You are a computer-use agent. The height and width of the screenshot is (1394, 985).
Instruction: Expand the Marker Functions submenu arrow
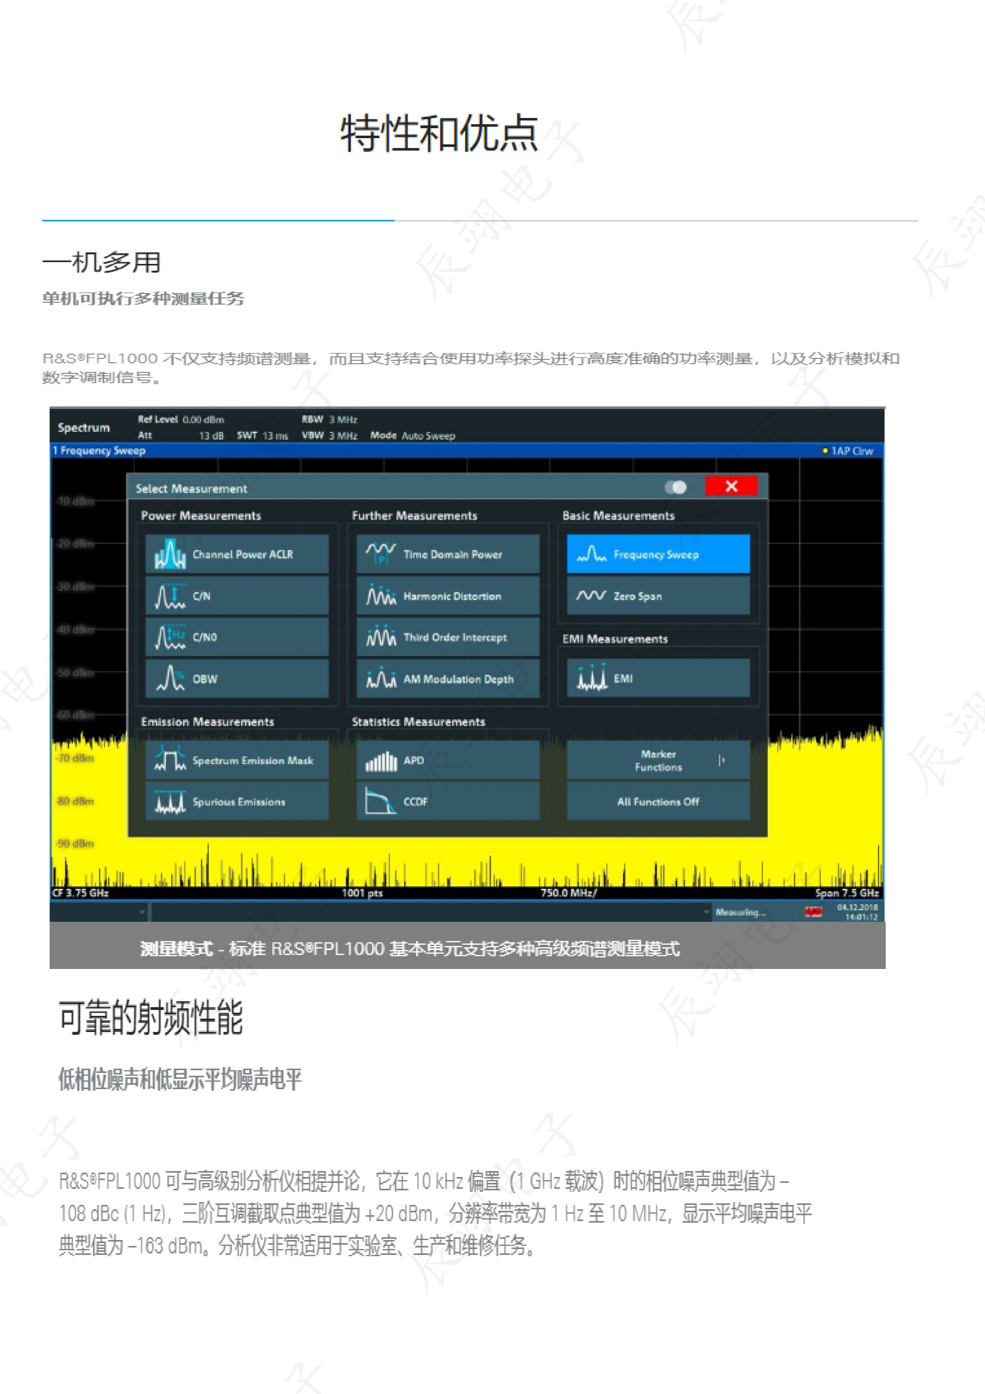point(722,760)
